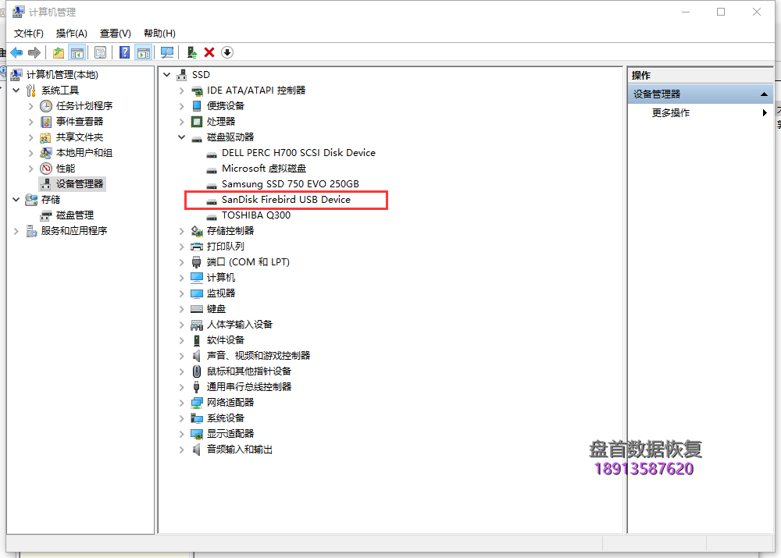Click the red X uninstall device icon
This screenshot has height=558, width=781.
click(209, 52)
